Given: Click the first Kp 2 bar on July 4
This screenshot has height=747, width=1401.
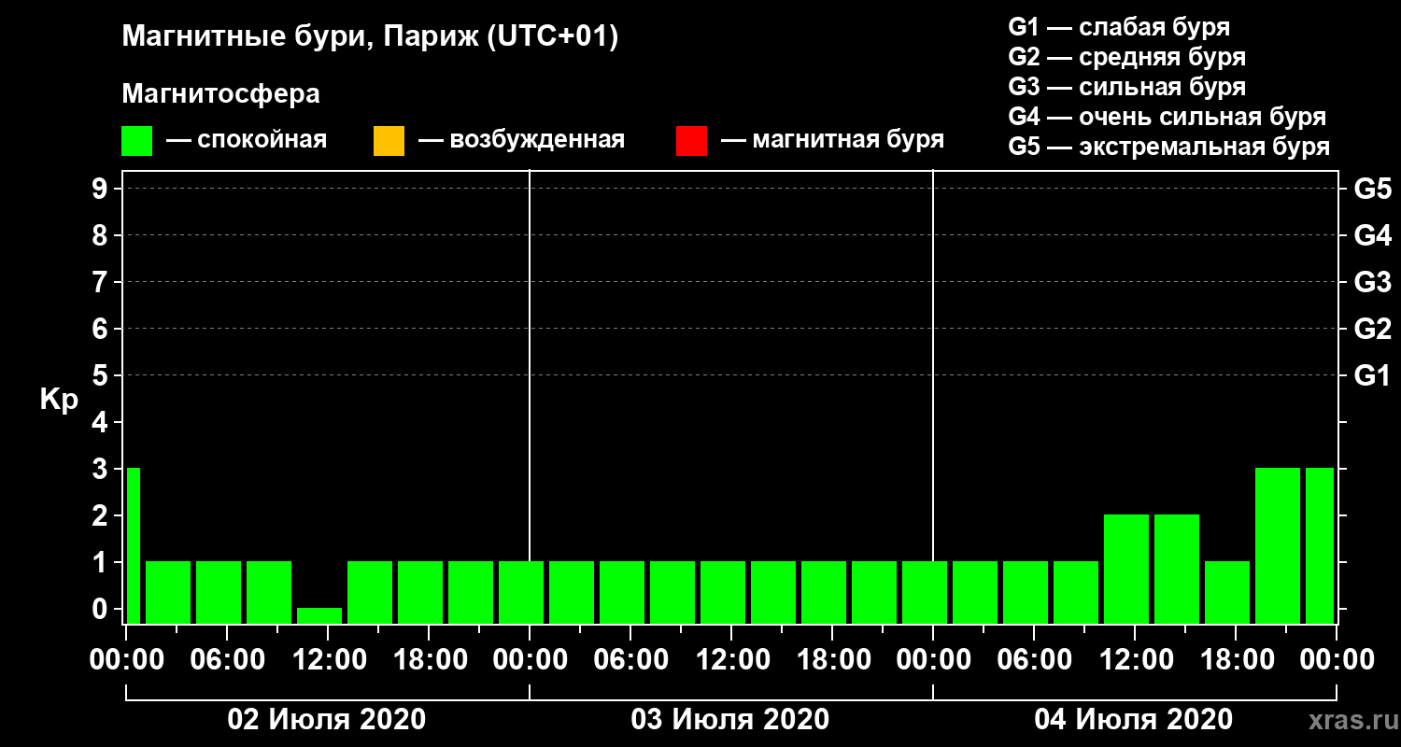Looking at the screenshot, I should [1126, 569].
